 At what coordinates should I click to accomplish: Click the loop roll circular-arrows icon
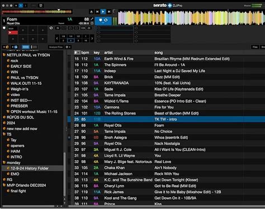click(x=51, y=28)
